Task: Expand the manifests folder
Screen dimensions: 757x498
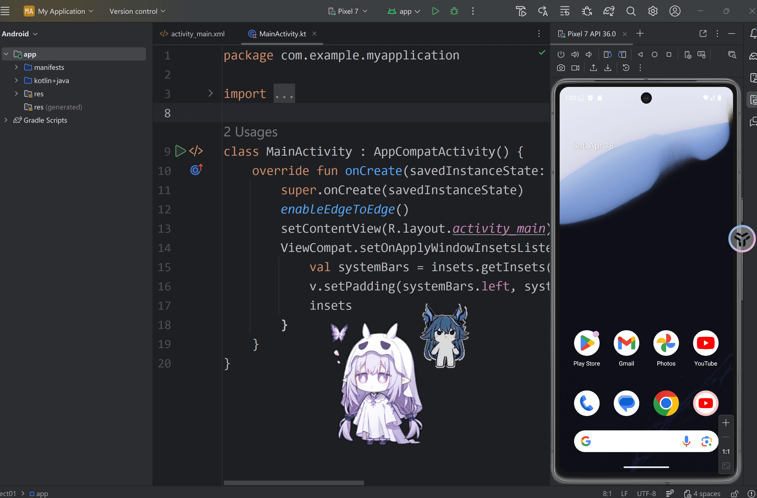Action: 16,67
